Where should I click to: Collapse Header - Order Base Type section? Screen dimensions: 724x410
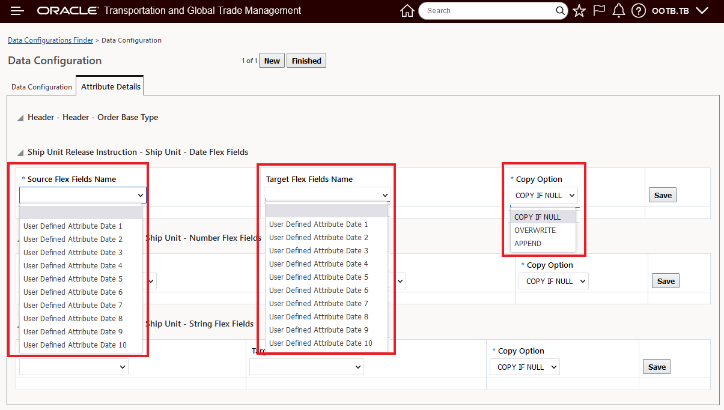[x=20, y=118]
